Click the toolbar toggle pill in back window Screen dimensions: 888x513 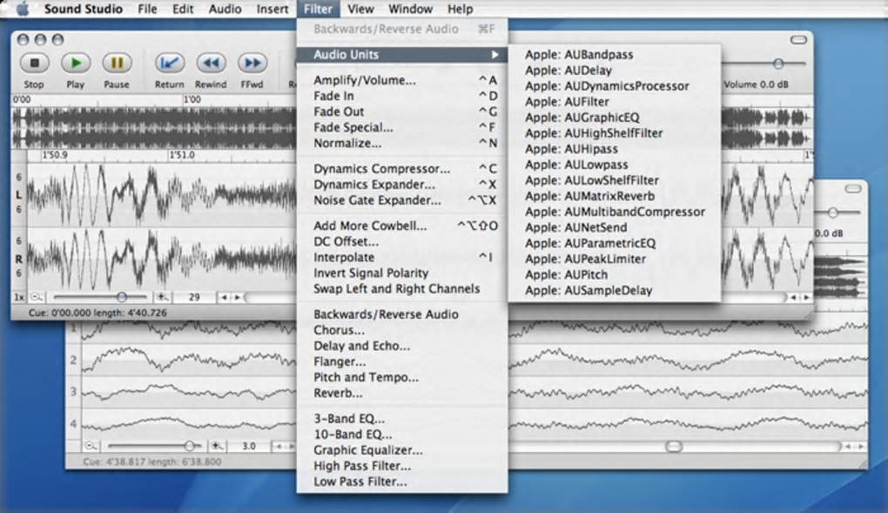853,189
